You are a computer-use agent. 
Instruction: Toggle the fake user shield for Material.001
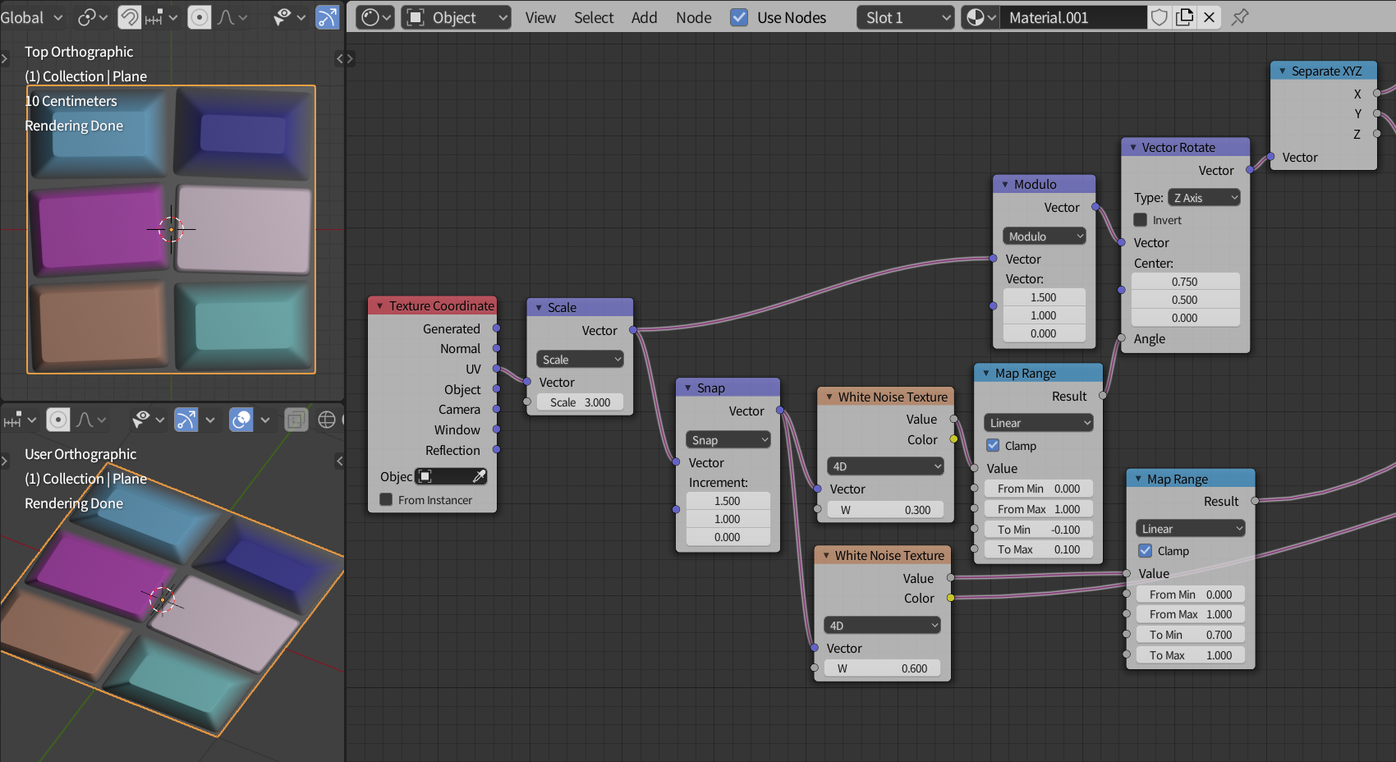click(1159, 16)
